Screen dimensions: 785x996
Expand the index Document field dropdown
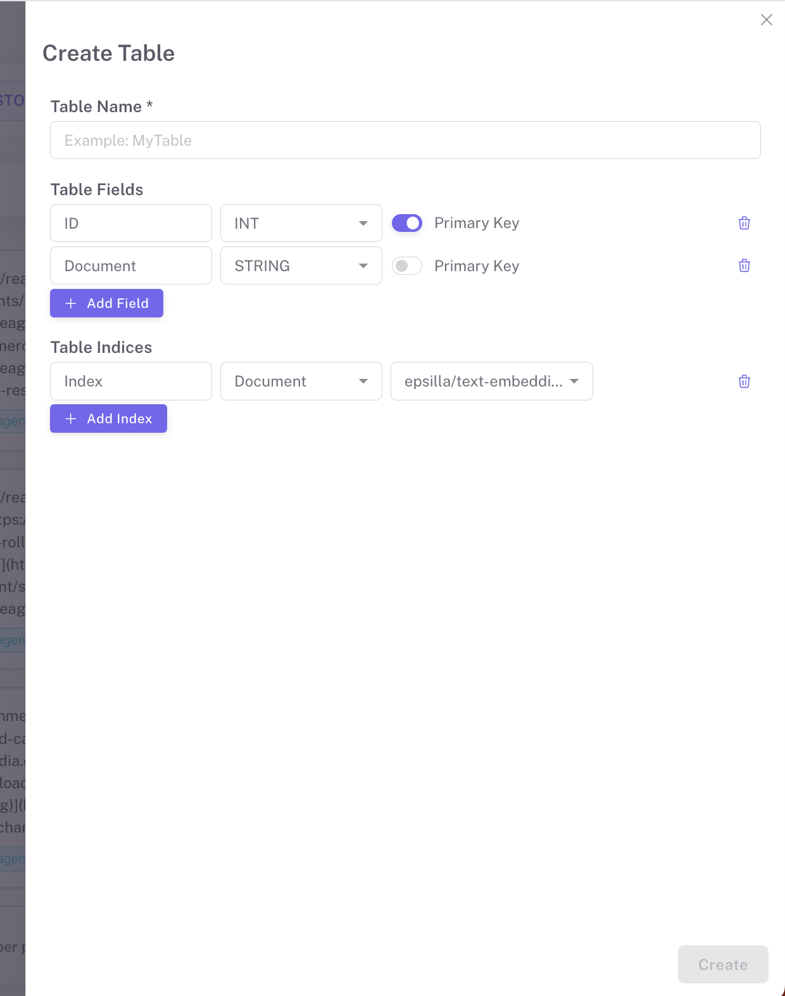(x=301, y=381)
